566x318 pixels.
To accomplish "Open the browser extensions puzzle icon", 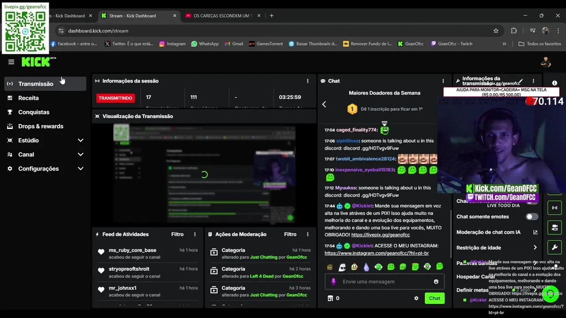I will [x=514, y=31].
